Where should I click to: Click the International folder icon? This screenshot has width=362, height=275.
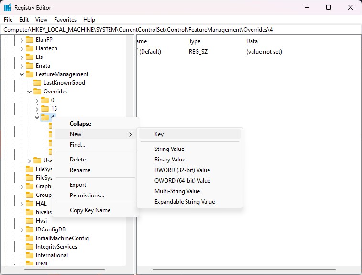pos(30,255)
